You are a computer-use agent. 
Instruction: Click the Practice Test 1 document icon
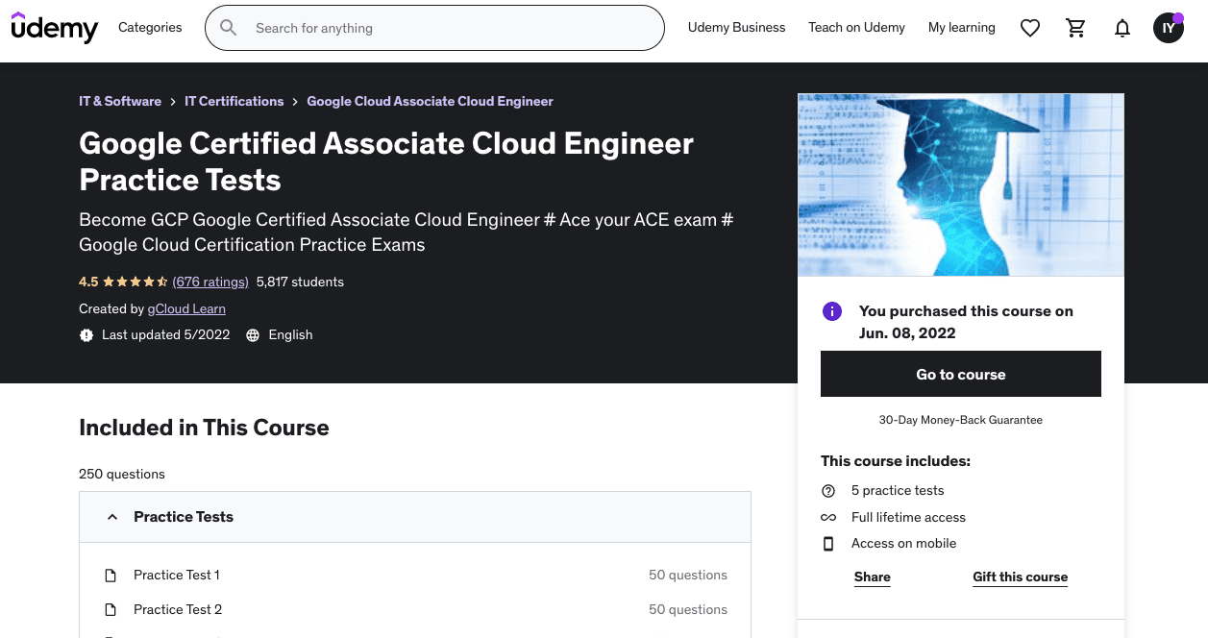(111, 576)
